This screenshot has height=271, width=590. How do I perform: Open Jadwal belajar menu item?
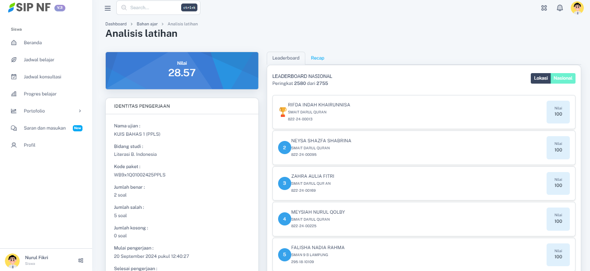[39, 60]
